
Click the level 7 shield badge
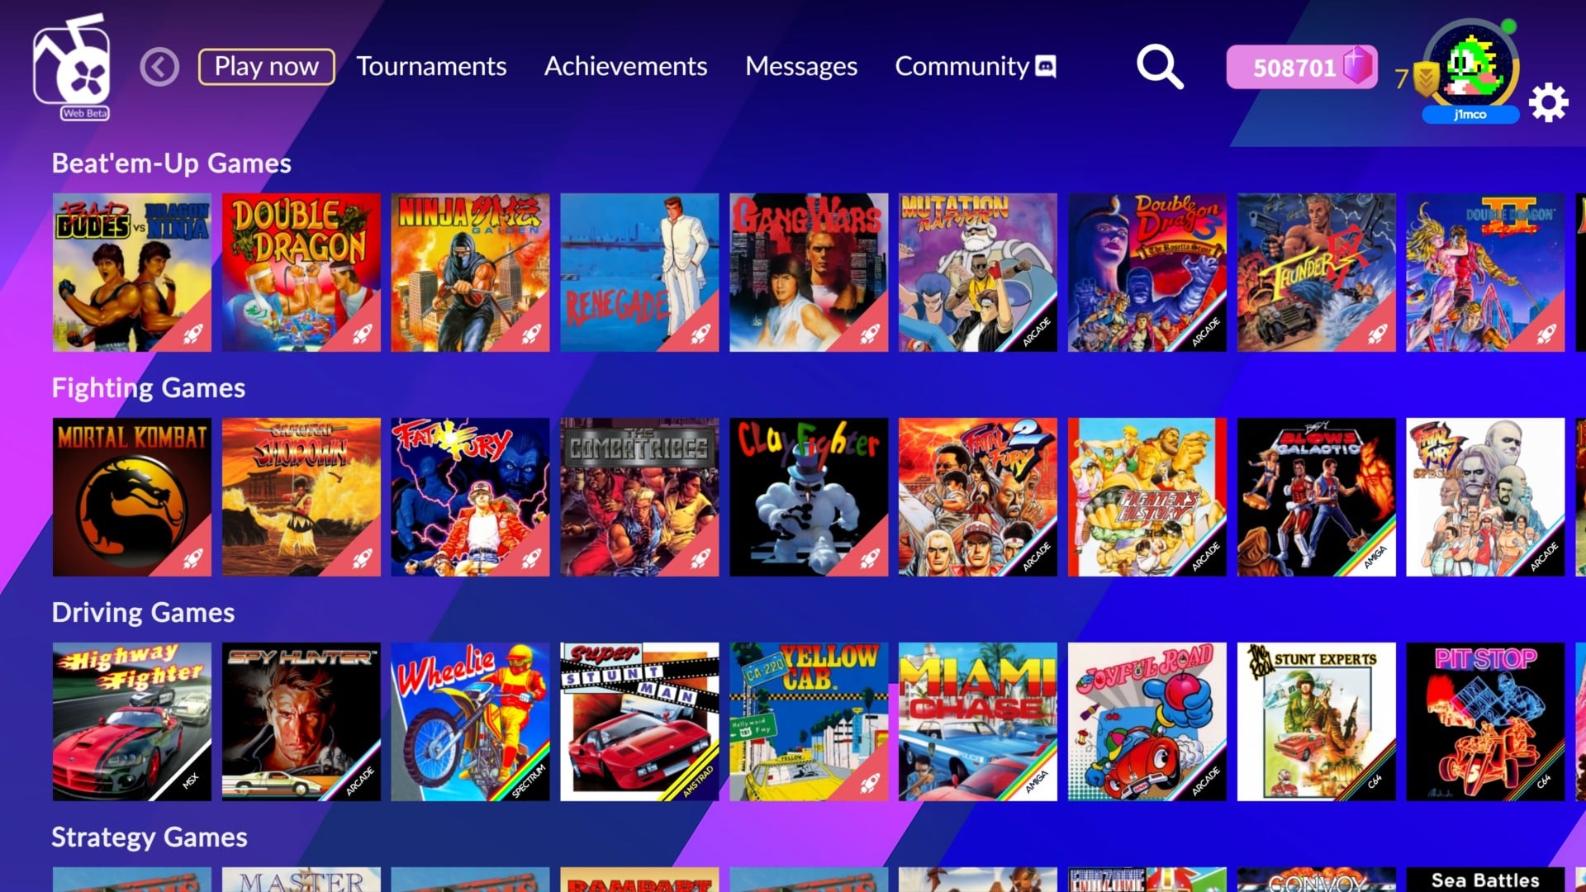click(x=1426, y=79)
